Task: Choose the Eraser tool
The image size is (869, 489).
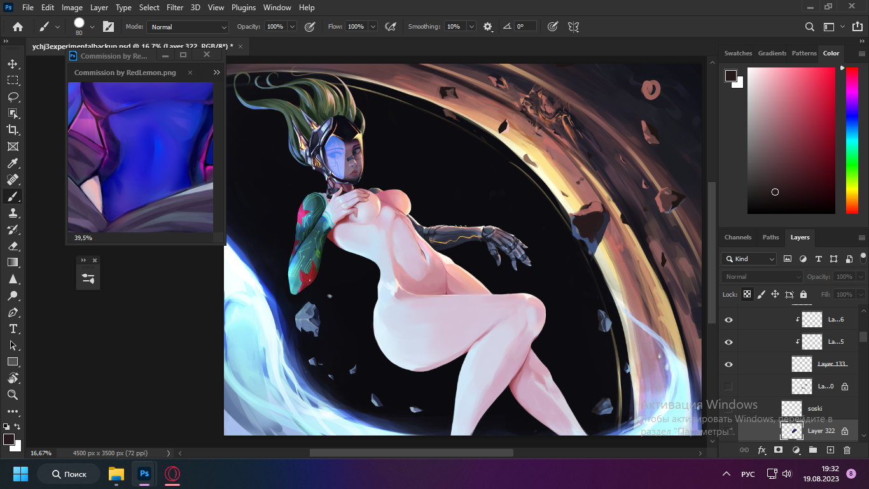Action: pyautogui.click(x=13, y=246)
